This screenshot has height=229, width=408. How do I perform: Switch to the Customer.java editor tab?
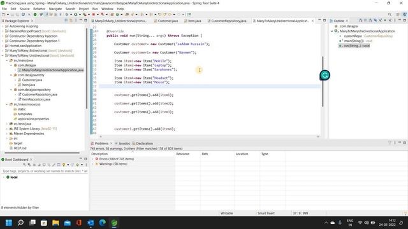[166, 21]
